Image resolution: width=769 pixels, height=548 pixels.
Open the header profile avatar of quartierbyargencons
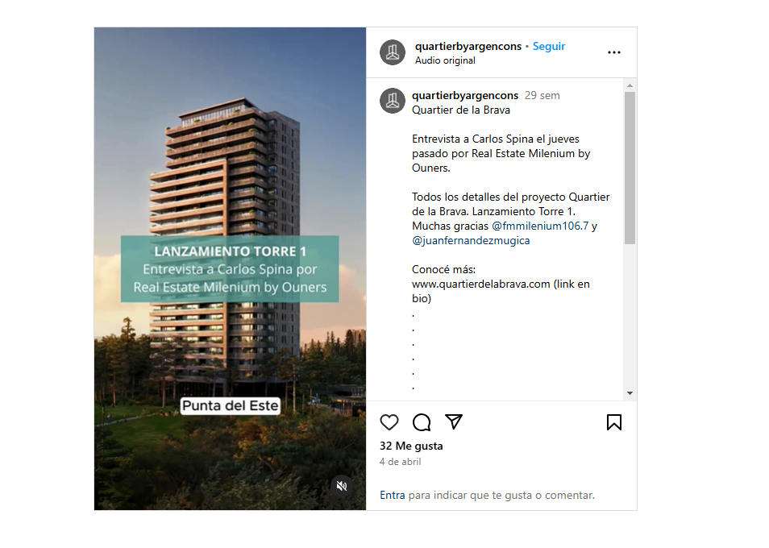393,52
